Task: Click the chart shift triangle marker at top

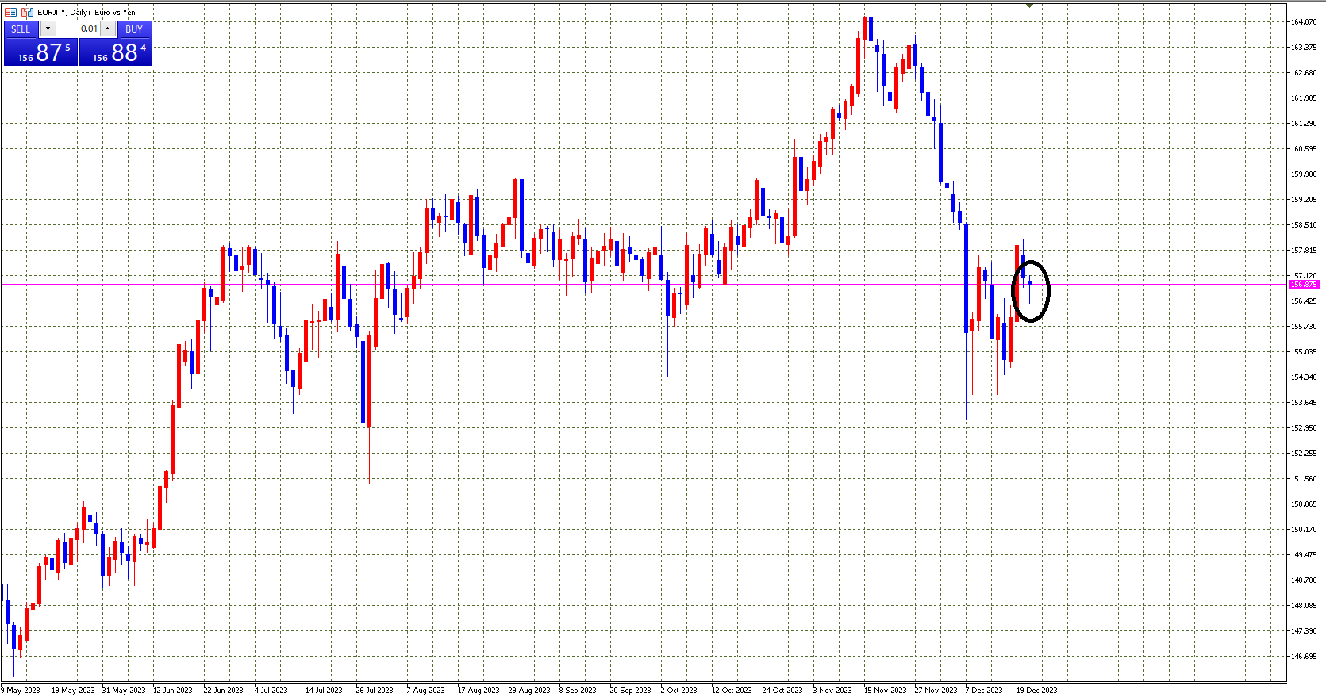Action: (1029, 6)
